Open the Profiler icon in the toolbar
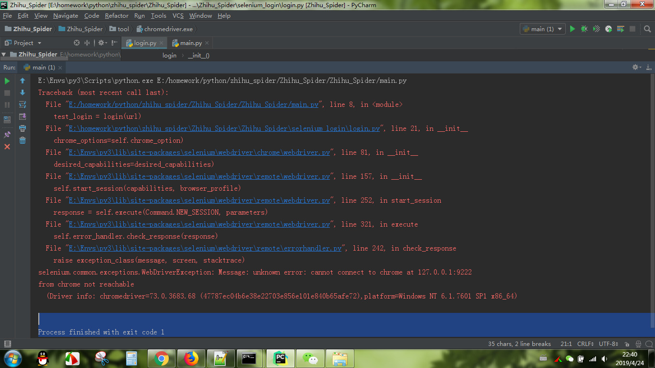This screenshot has height=368, width=655. point(608,29)
